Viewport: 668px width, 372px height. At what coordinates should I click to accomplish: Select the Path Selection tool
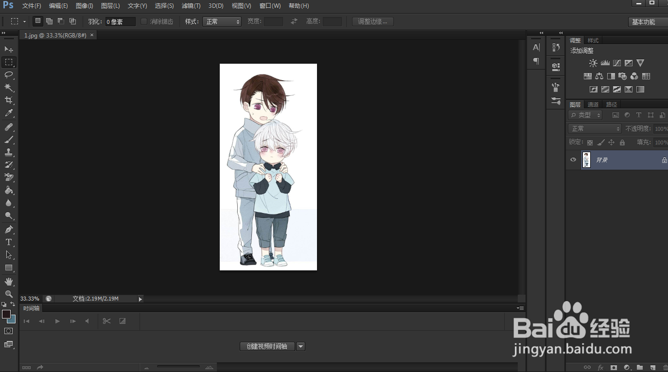click(9, 255)
